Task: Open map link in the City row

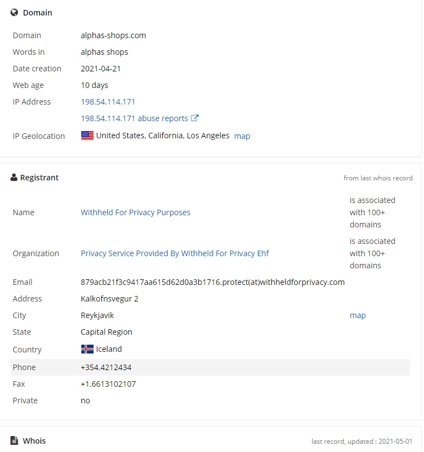Action: (x=358, y=315)
